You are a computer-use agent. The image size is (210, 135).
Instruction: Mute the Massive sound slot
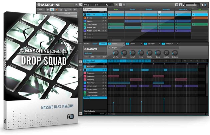point(103,70)
